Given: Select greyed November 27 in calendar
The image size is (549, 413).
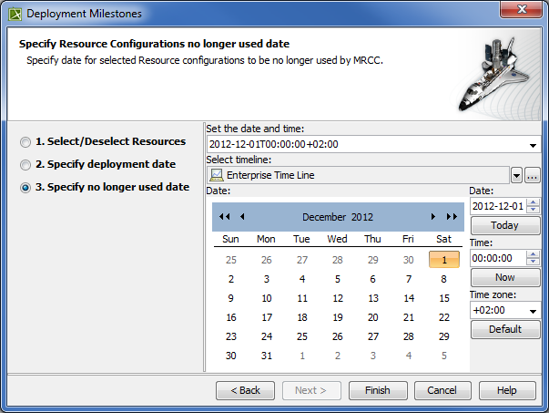Looking at the screenshot, I should point(302,260).
